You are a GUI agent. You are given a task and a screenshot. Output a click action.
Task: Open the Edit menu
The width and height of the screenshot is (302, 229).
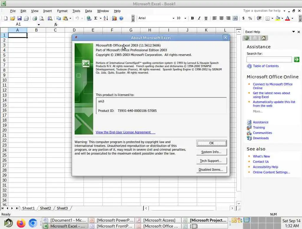coord(23,11)
